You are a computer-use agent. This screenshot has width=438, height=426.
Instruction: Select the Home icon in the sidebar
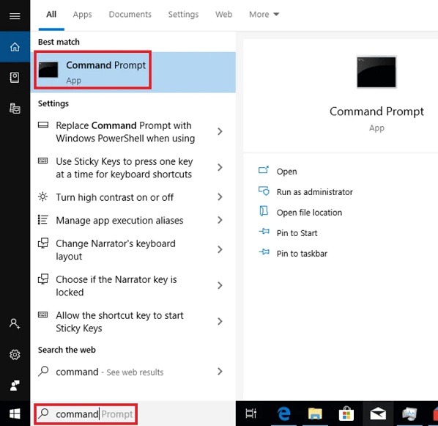[15, 47]
